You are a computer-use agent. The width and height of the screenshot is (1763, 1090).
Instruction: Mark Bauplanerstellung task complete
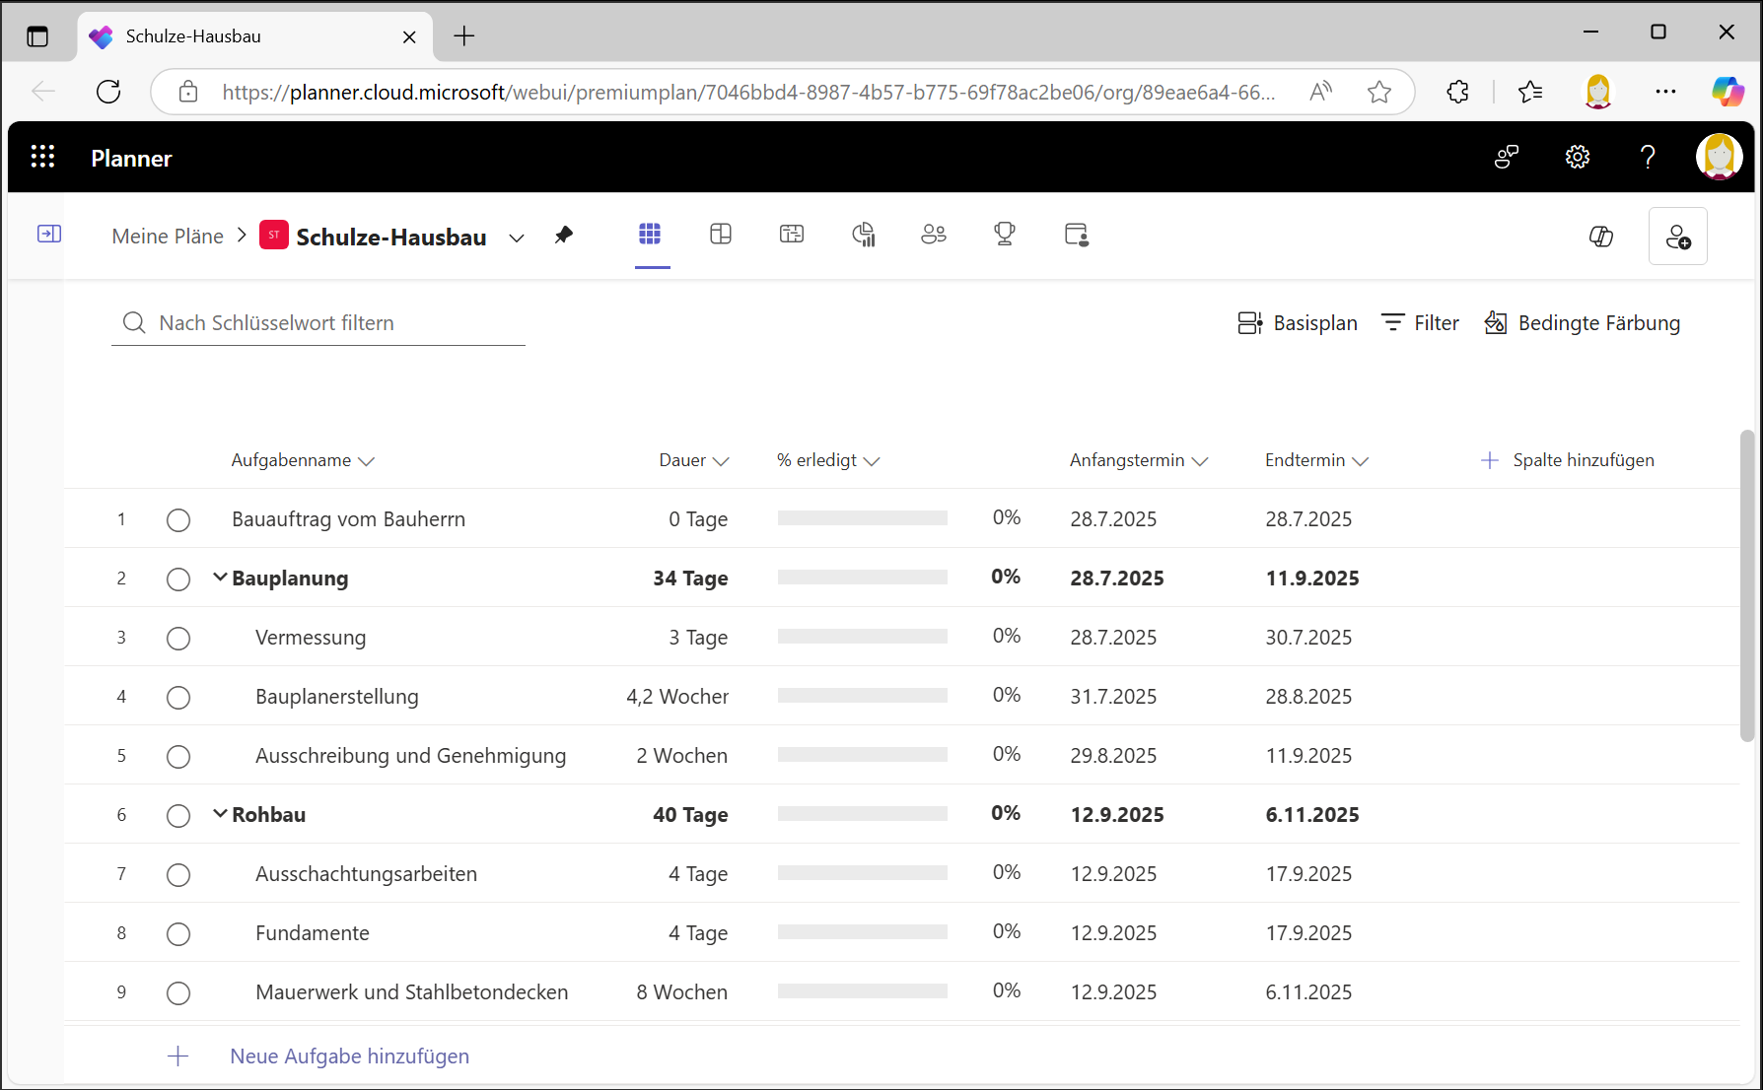tap(178, 698)
